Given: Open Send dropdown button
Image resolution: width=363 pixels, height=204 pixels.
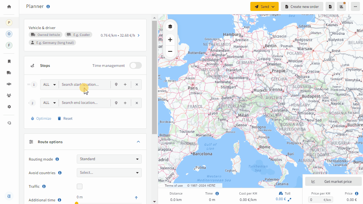Looking at the screenshot, I should 265,7.
